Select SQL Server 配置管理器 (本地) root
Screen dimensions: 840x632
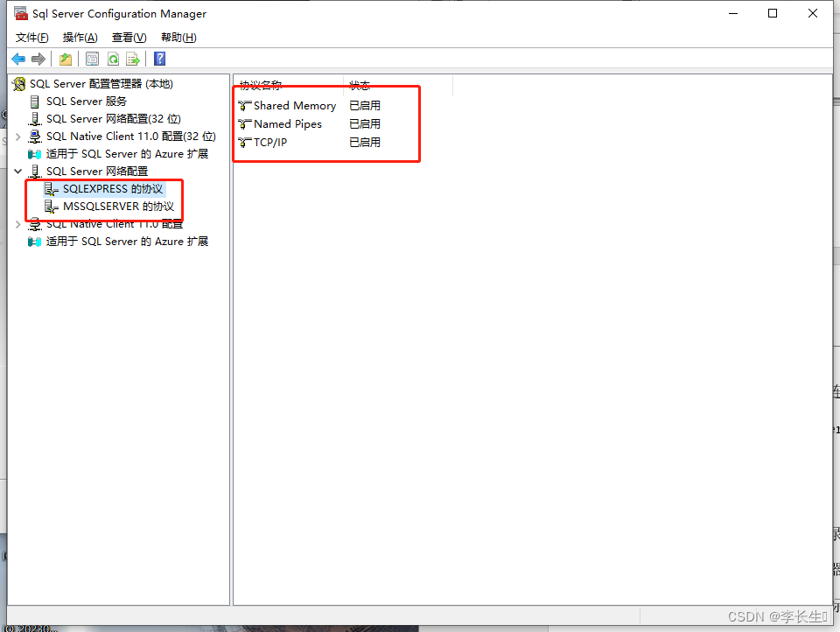pos(101,84)
